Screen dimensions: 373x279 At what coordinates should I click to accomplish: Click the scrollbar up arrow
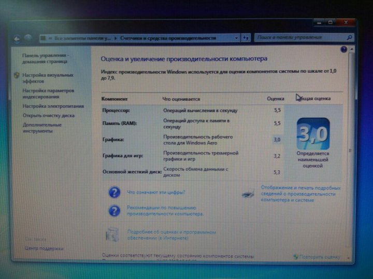coord(352,50)
